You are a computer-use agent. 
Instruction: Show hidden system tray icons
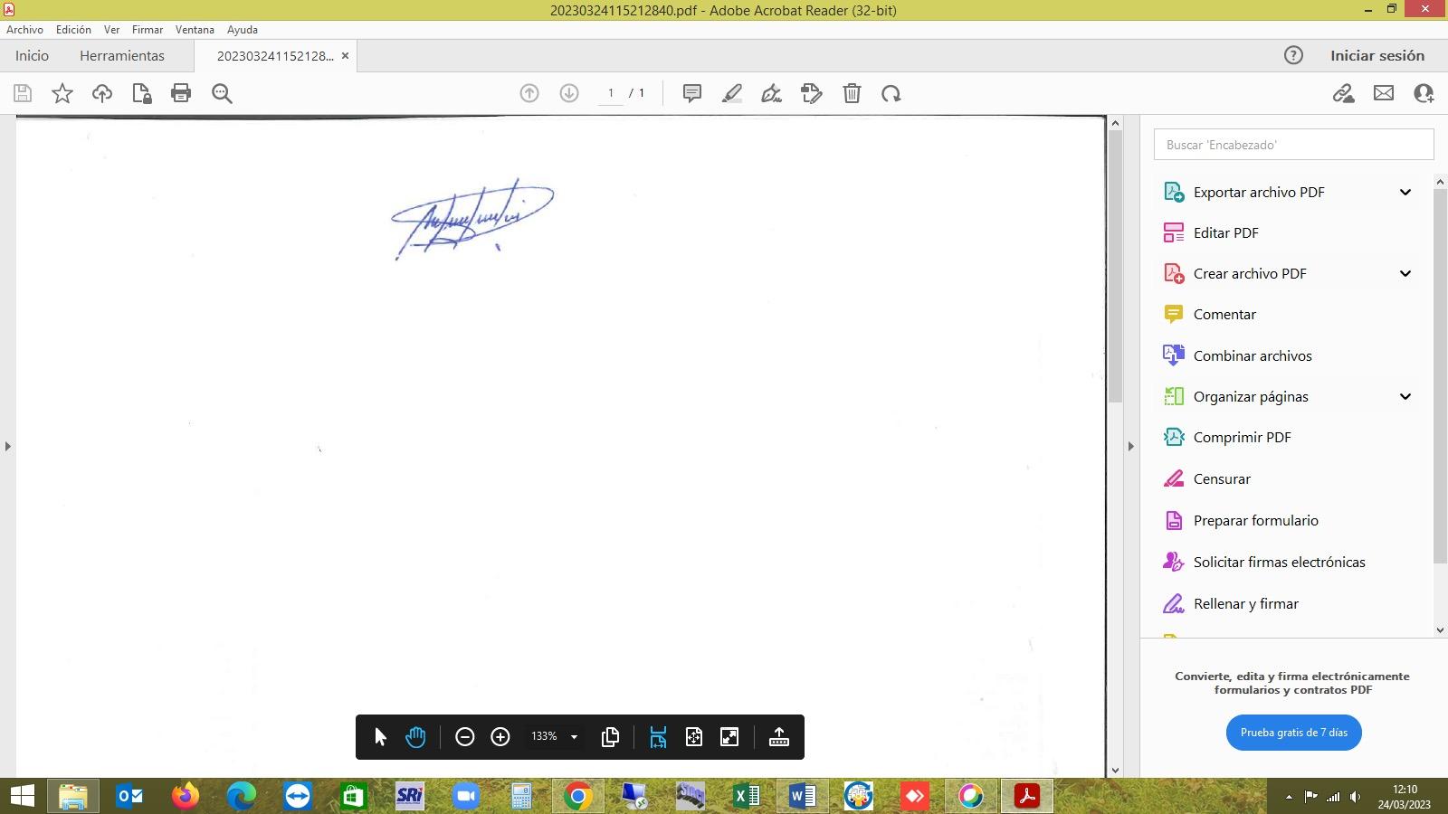coord(1289,797)
